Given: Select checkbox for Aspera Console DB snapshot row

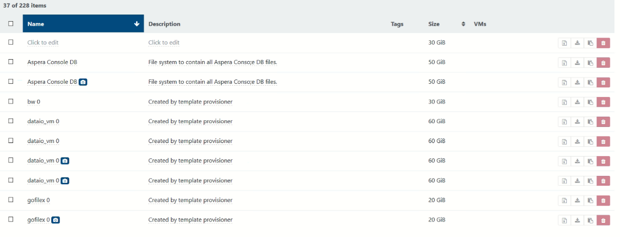Looking at the screenshot, I should [11, 81].
